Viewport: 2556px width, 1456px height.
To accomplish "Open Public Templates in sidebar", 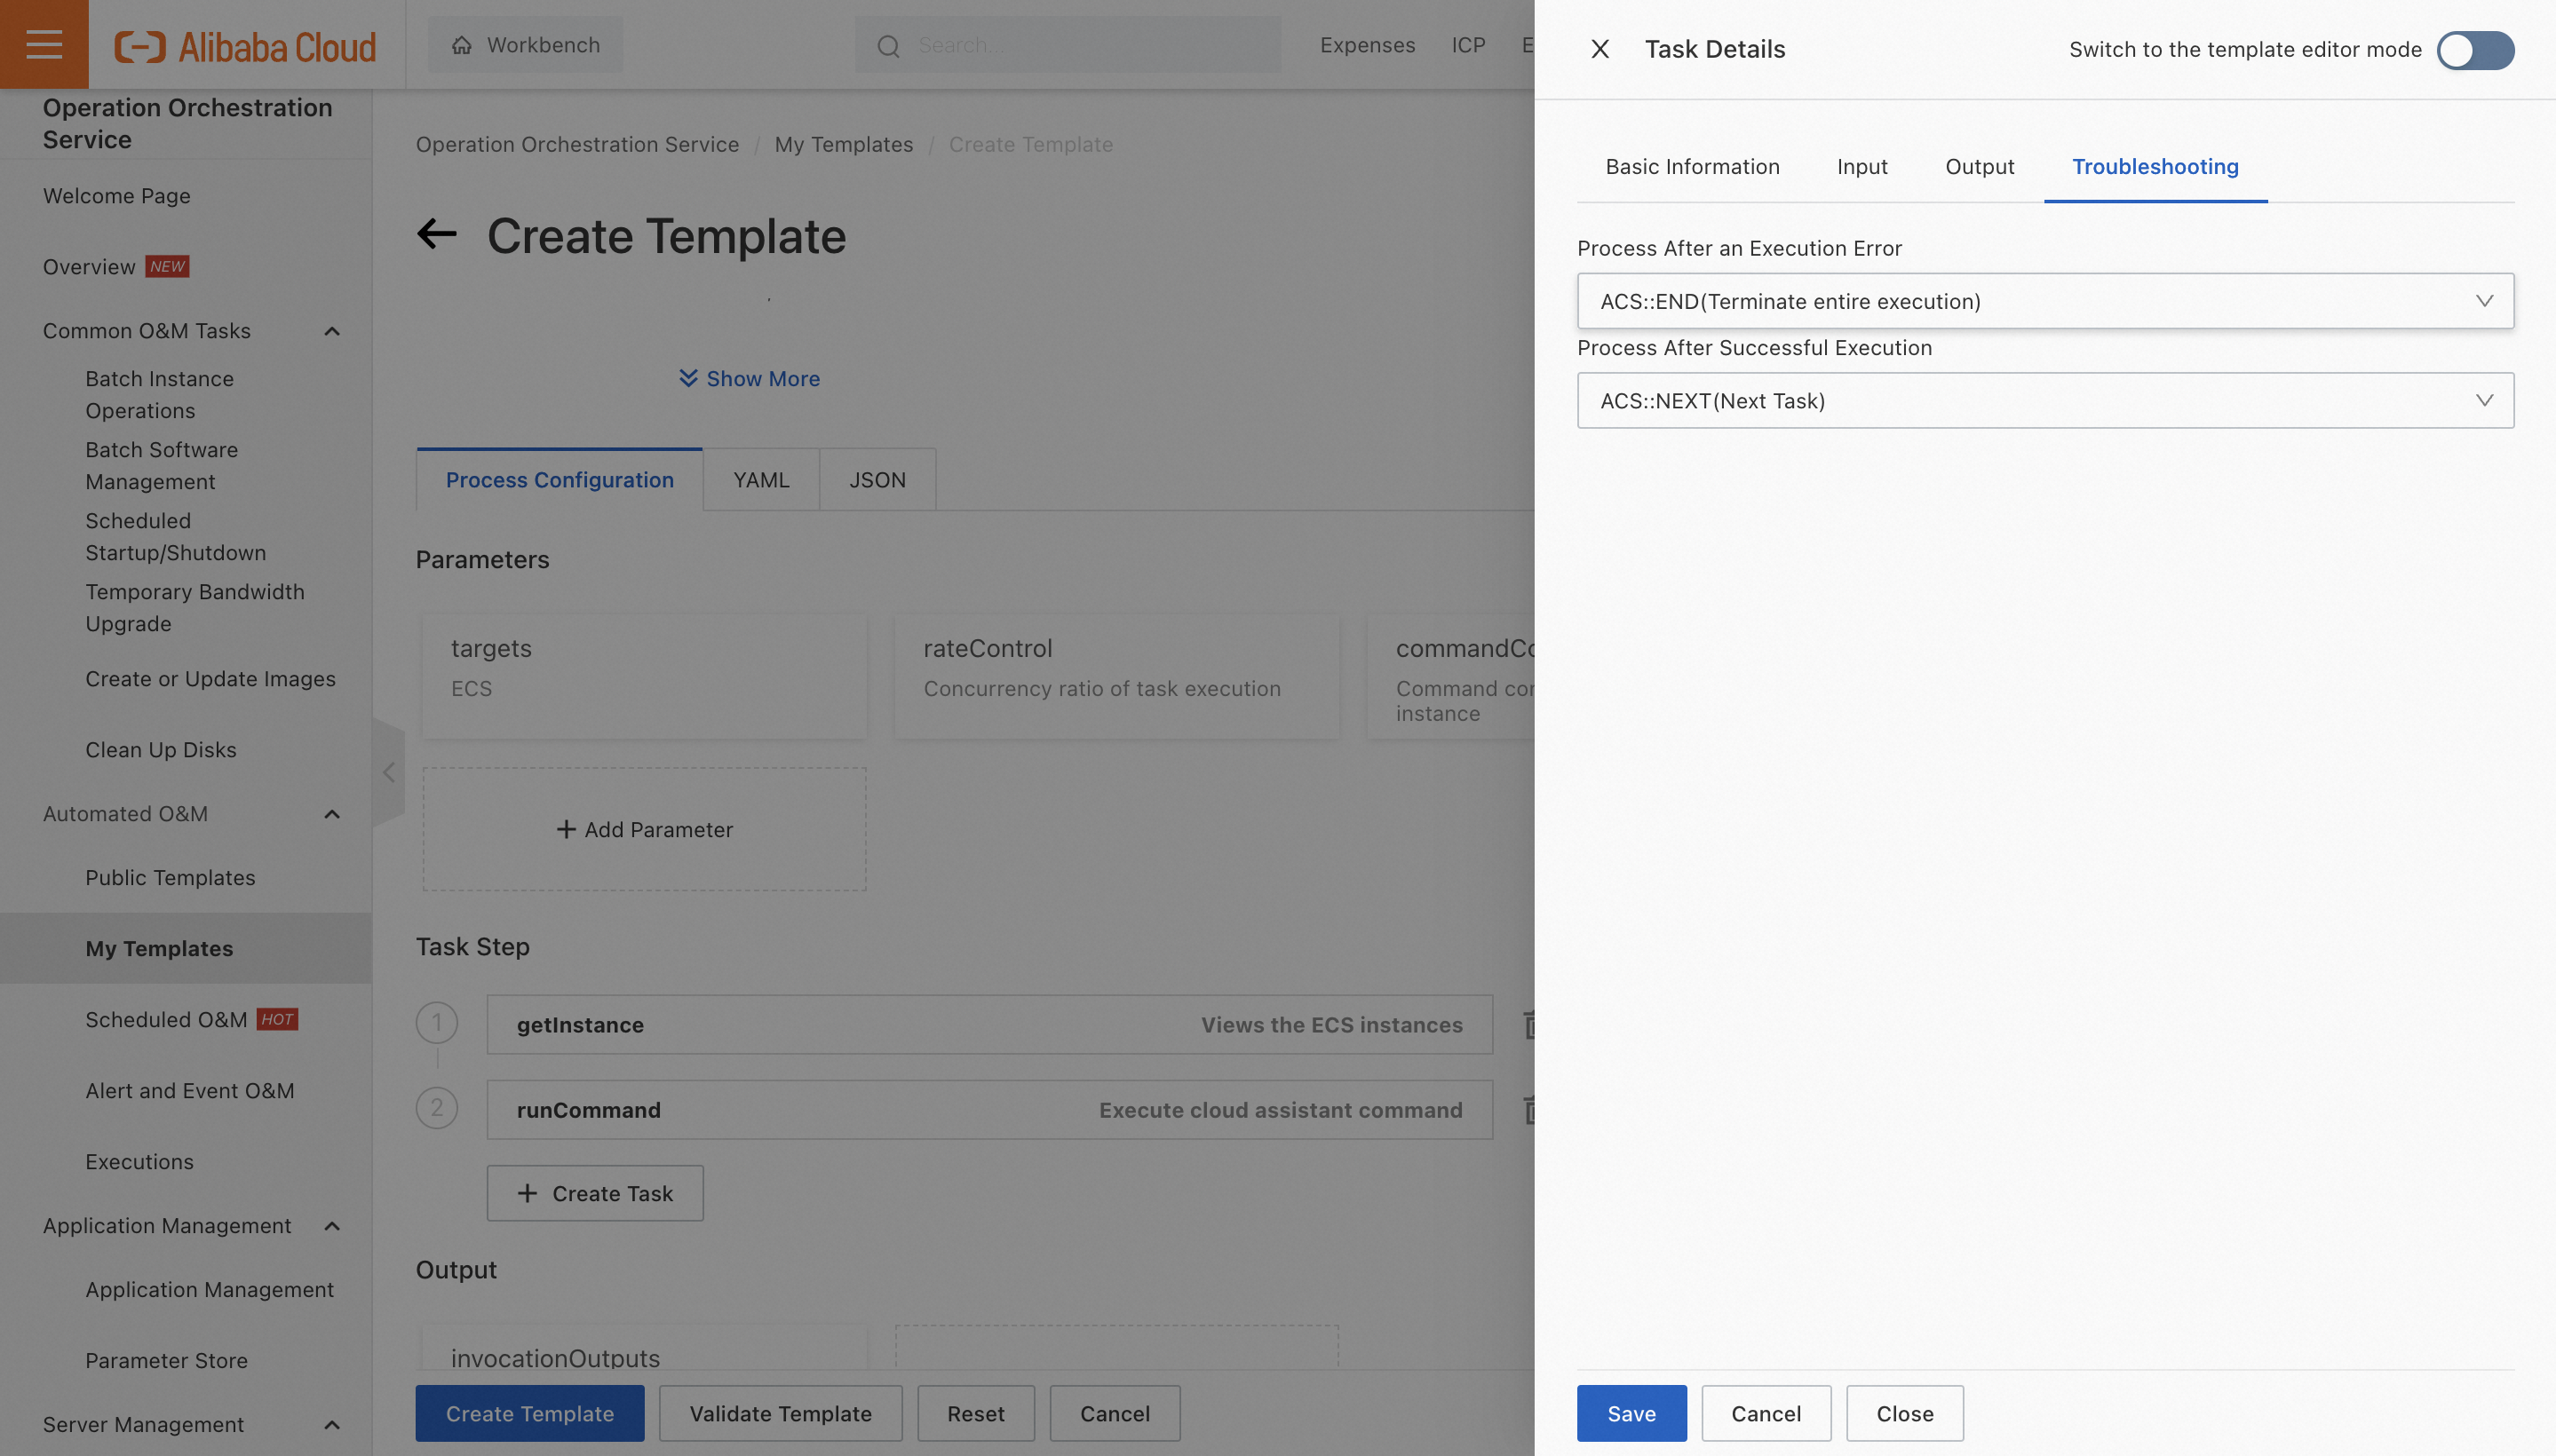I will click(170, 877).
